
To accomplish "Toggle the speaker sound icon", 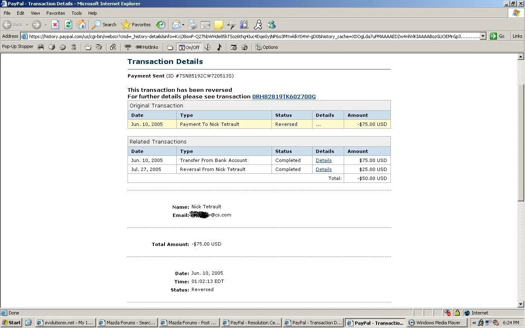I will click(x=208, y=47).
